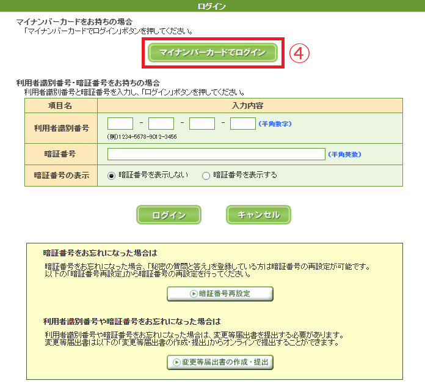The image size is (425, 389).
Task: Click into the 暗証番号 password field
Action: (216, 154)
